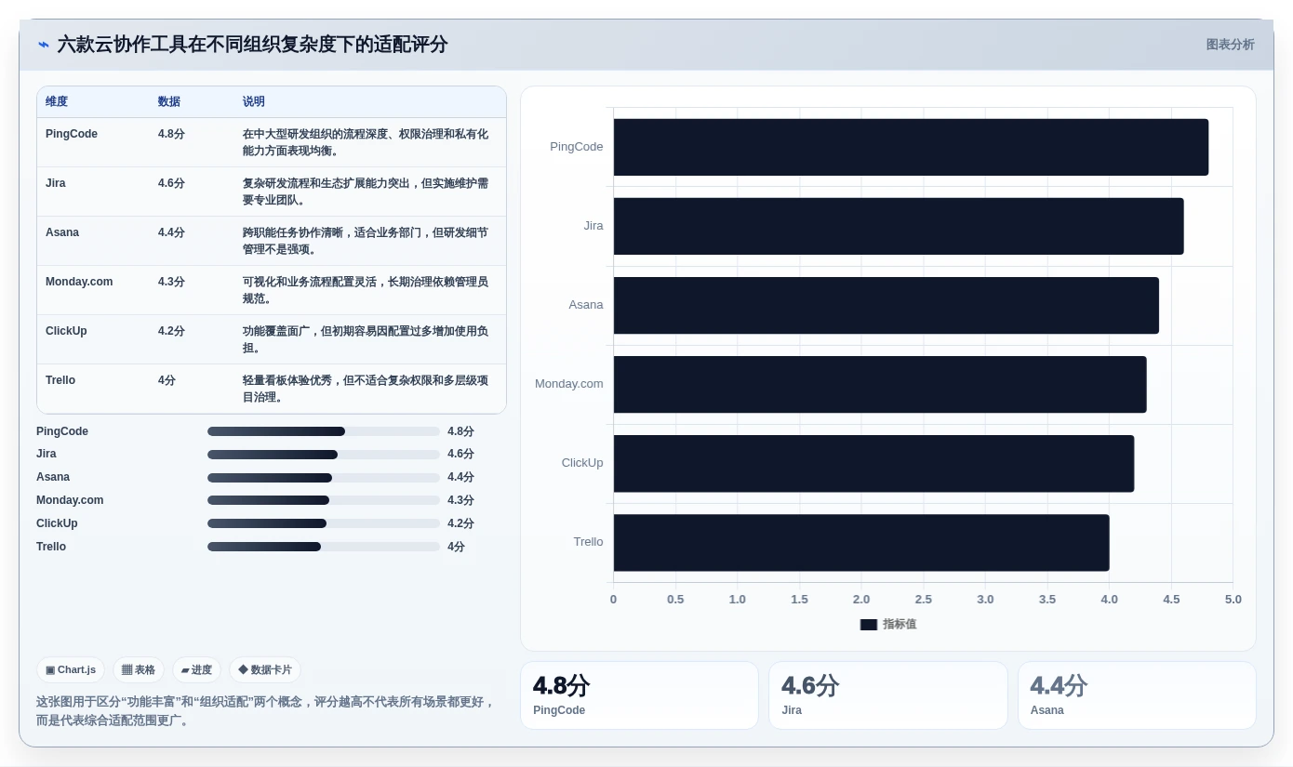The image size is (1293, 767).
Task: Click the Monday.com bar in the chart
Action: pyautogui.click(x=880, y=384)
